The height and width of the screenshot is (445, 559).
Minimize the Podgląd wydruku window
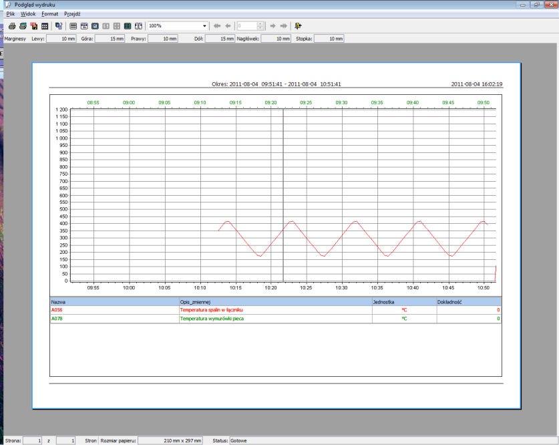(x=523, y=5)
